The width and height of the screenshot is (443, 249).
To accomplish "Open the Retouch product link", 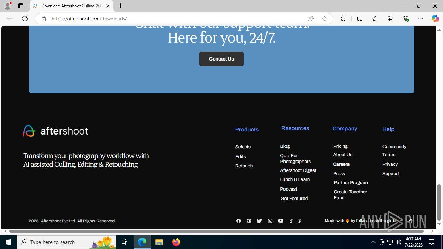I will (244, 166).
